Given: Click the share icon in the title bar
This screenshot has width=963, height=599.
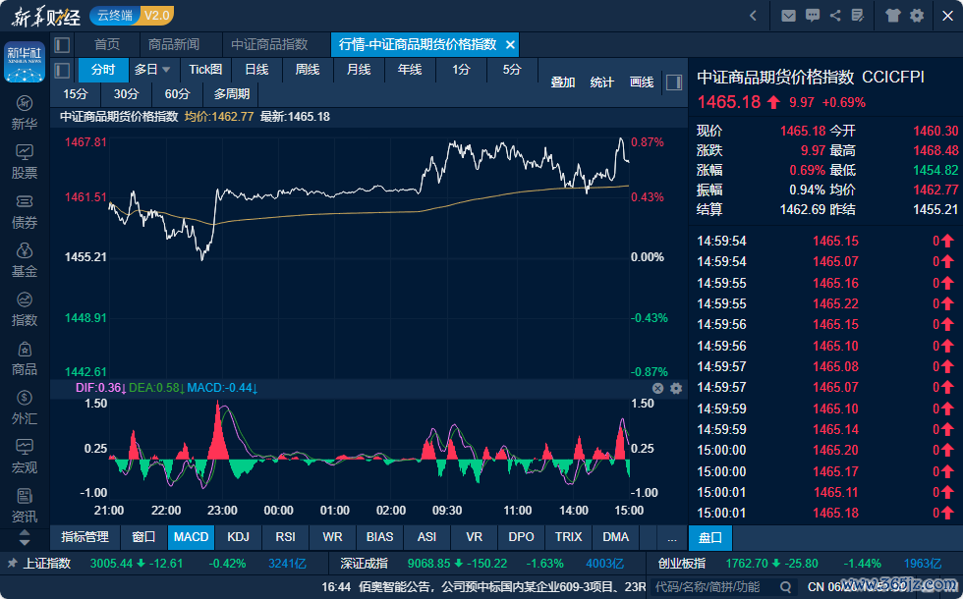Looking at the screenshot, I should pos(835,16).
